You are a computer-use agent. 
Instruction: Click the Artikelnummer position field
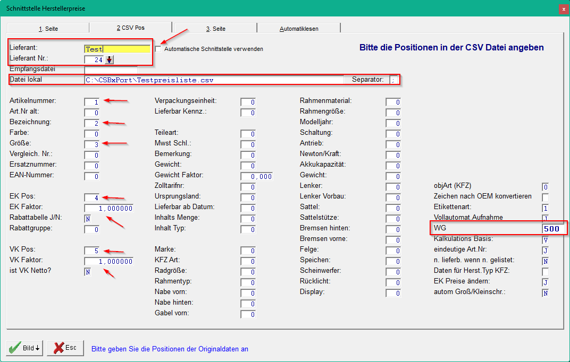pyautogui.click(x=91, y=102)
